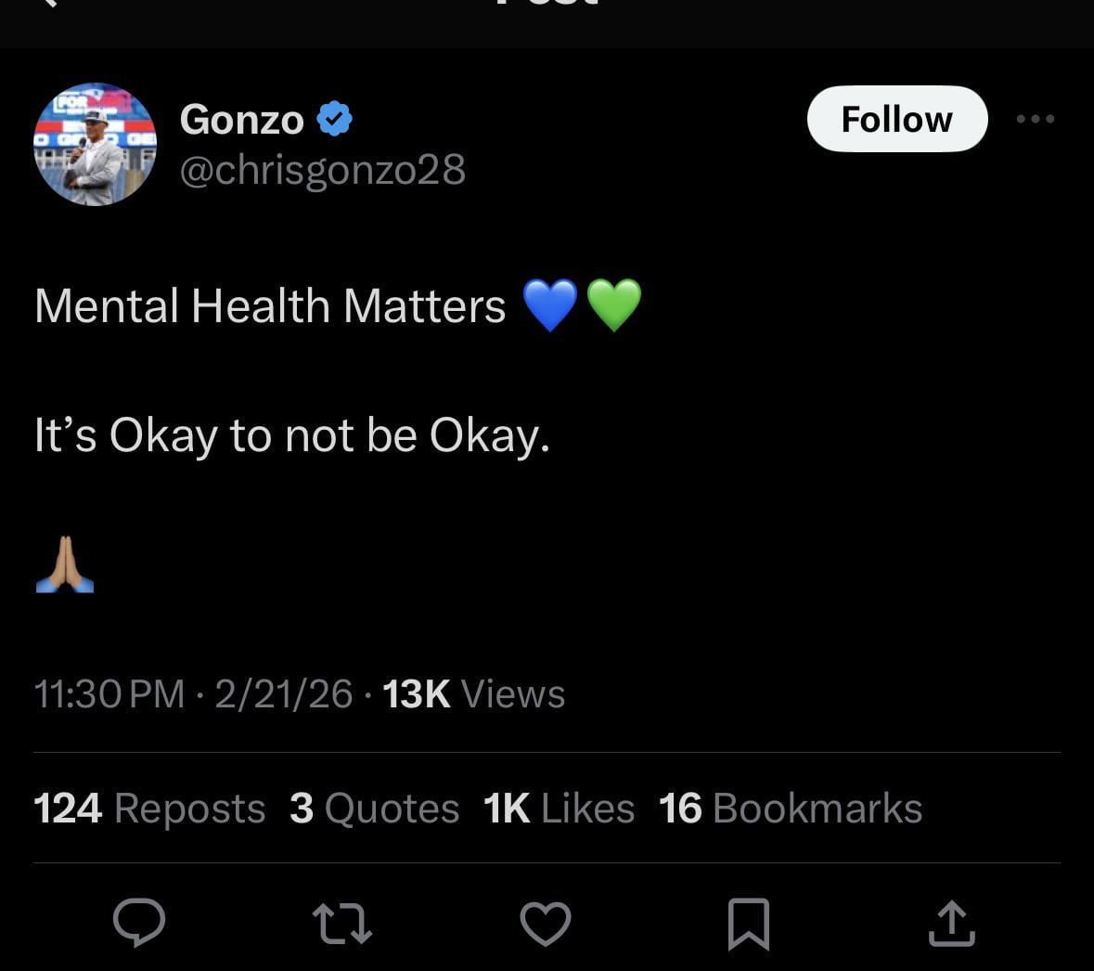The image size is (1094, 971).
Task: Open the 16 Bookmarks count
Action: point(791,808)
